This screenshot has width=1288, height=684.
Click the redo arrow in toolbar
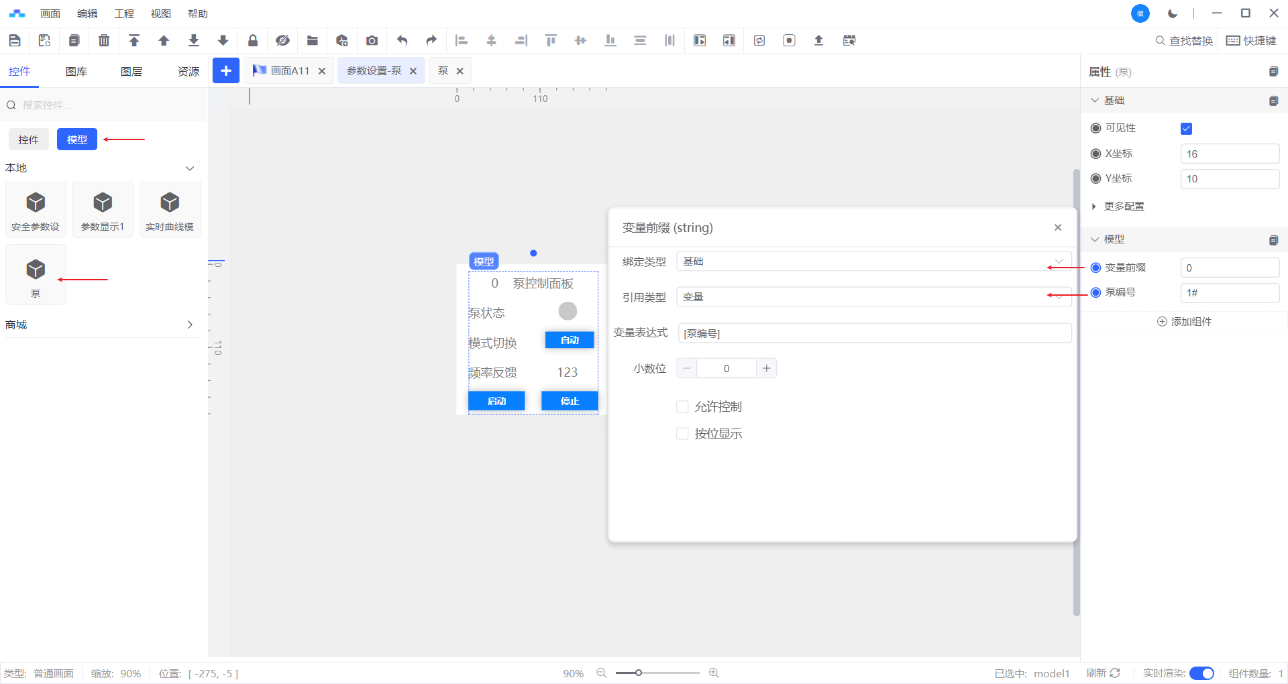tap(431, 41)
